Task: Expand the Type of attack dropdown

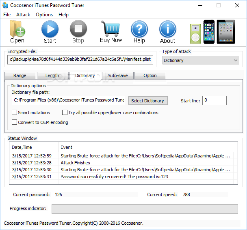Action: [x=201, y=60]
